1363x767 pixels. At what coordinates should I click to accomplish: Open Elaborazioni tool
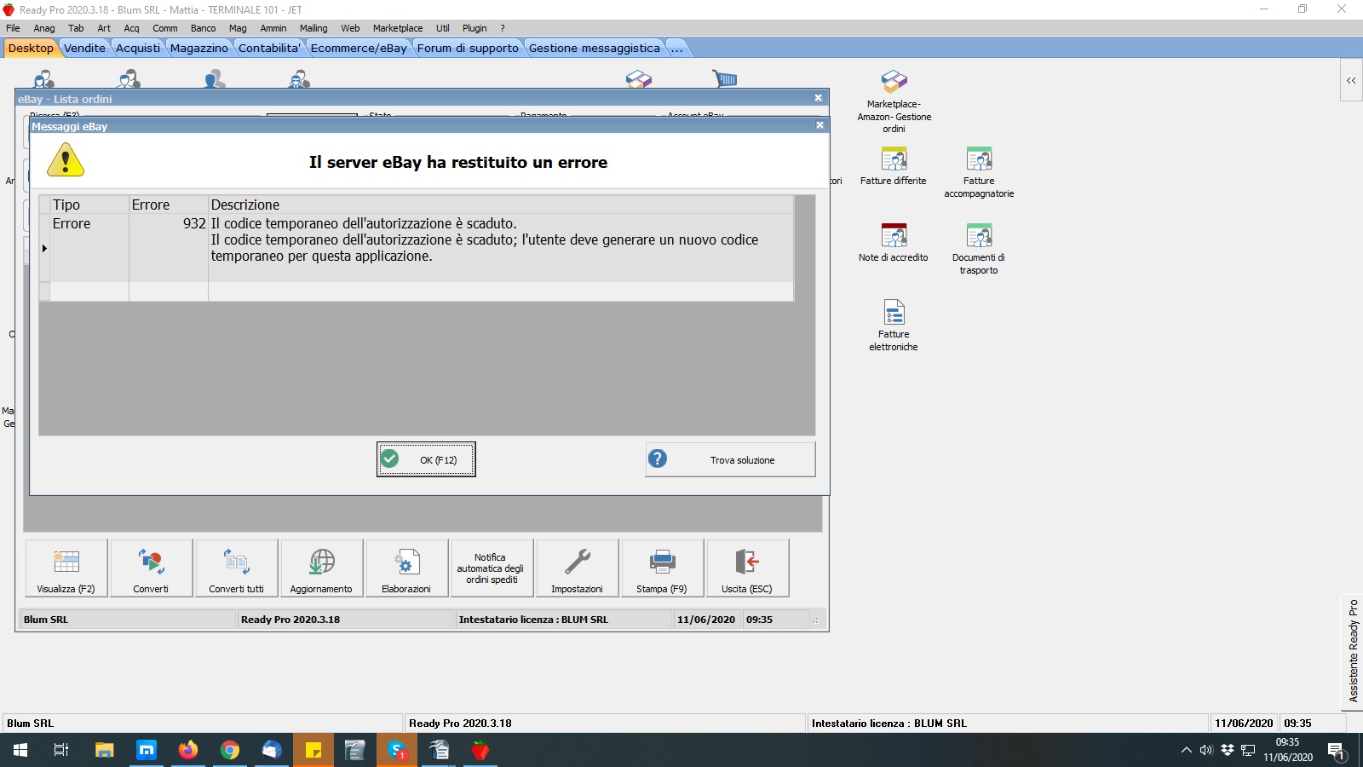coord(407,568)
